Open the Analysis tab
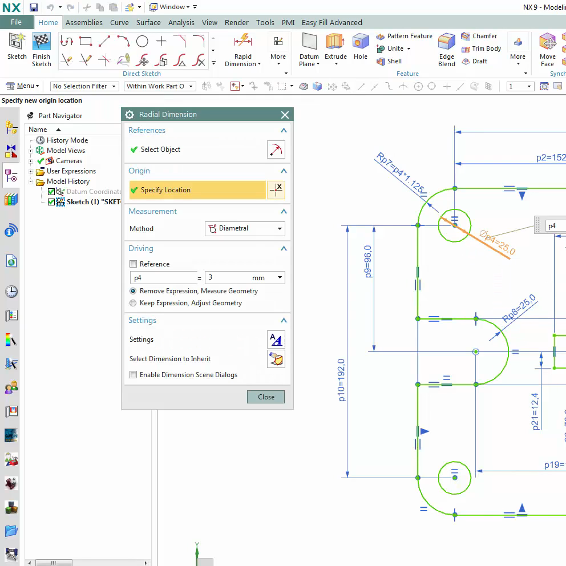566x566 pixels. click(181, 22)
